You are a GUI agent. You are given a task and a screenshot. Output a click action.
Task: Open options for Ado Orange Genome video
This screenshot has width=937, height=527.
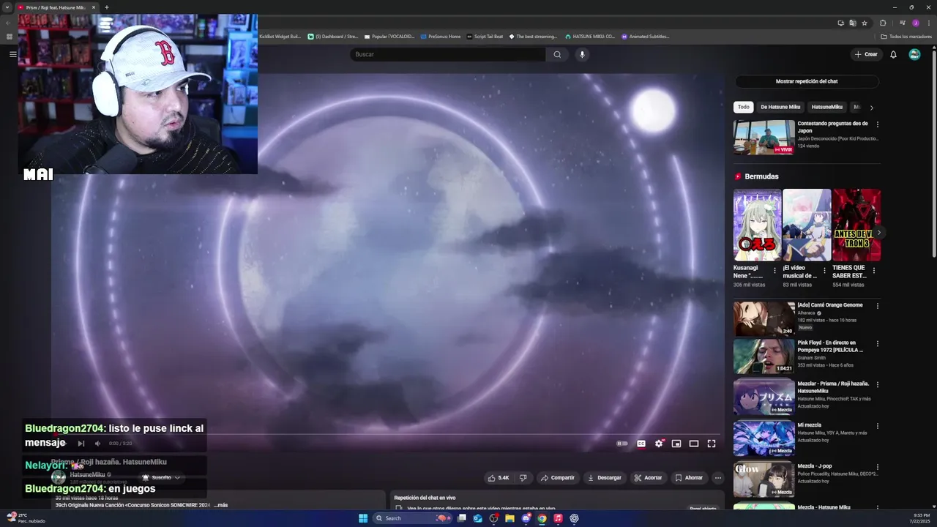[878, 305]
